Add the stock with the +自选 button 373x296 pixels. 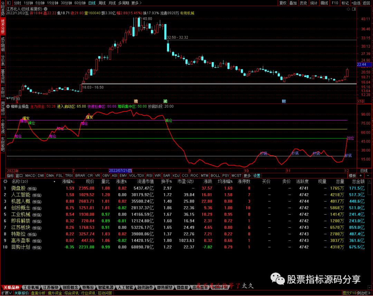coord(356,3)
